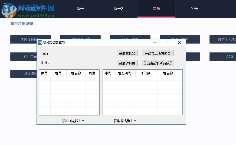Click the 群昵称 column header
The width and height of the screenshot is (236, 145).
[146, 73]
